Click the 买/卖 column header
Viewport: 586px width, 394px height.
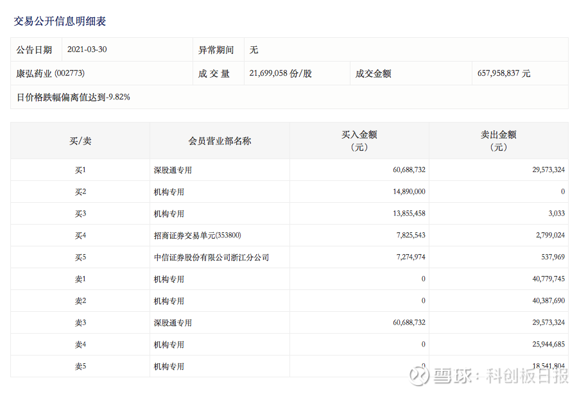pyautogui.click(x=80, y=141)
